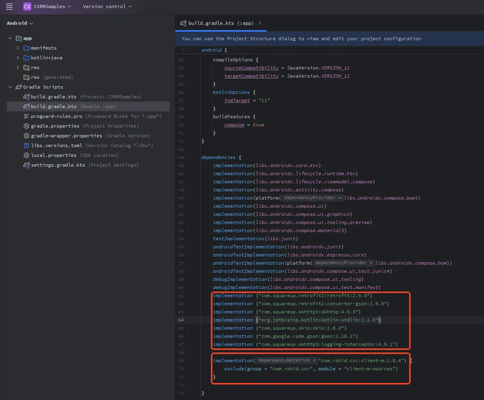The height and width of the screenshot is (400, 484).
Task: Click the kotlin+java folder icon
Action: [x=26, y=58]
